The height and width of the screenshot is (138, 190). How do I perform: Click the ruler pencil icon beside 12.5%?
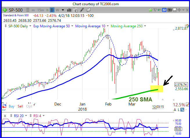[x=188, y=104]
